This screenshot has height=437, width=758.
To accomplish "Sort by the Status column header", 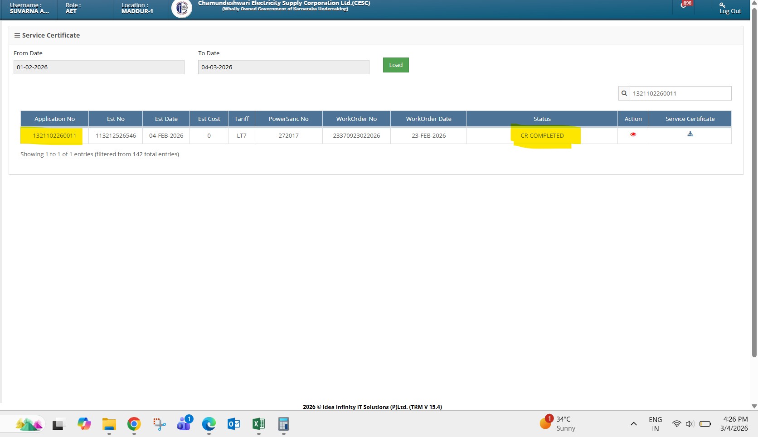I will click(542, 119).
